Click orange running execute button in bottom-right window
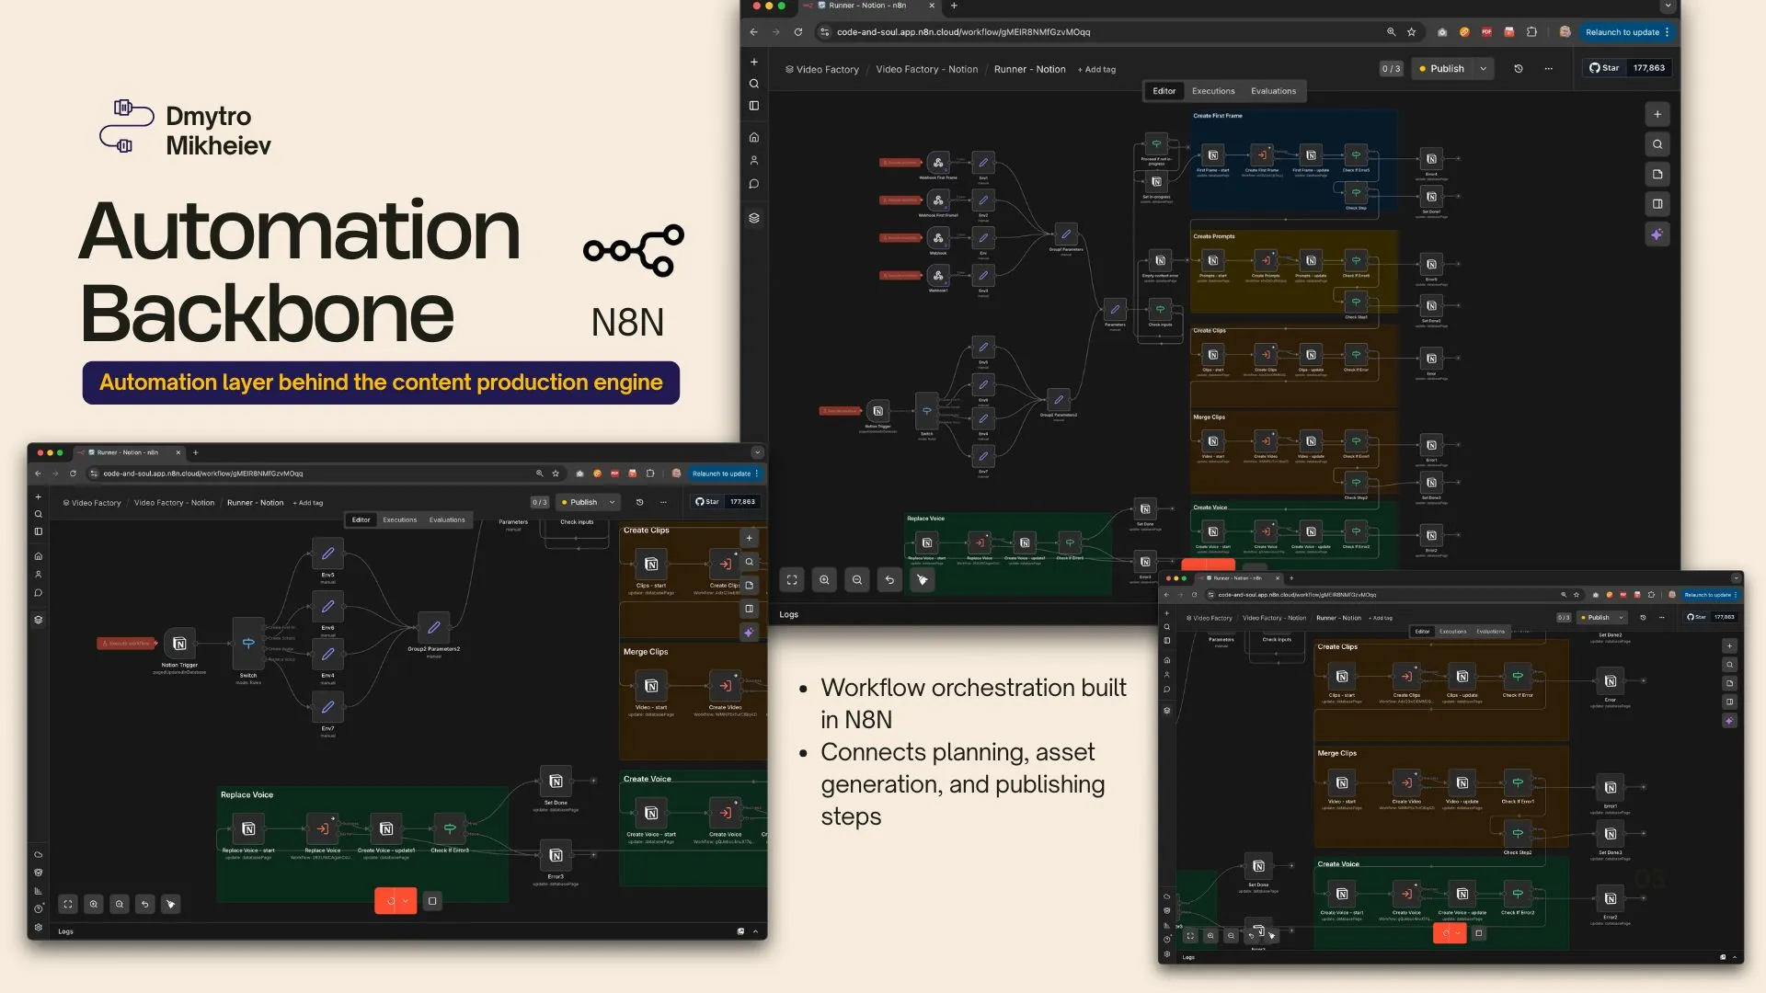 point(1450,933)
